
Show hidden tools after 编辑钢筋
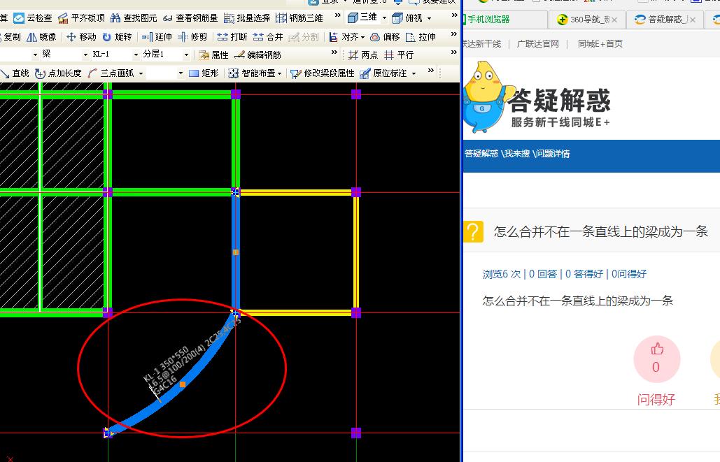tap(334, 52)
